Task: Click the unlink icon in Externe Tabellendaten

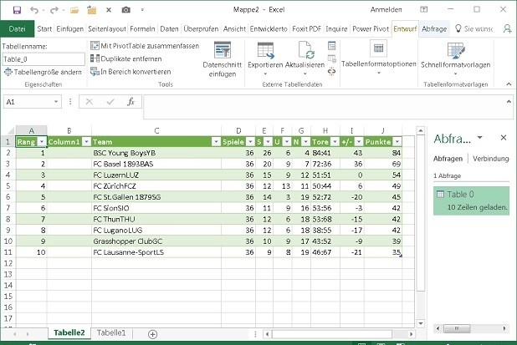Action: 331,72
